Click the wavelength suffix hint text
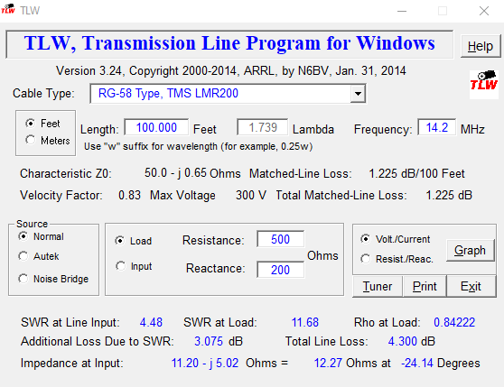Image resolution: width=504 pixels, height=387 pixels. [199, 146]
